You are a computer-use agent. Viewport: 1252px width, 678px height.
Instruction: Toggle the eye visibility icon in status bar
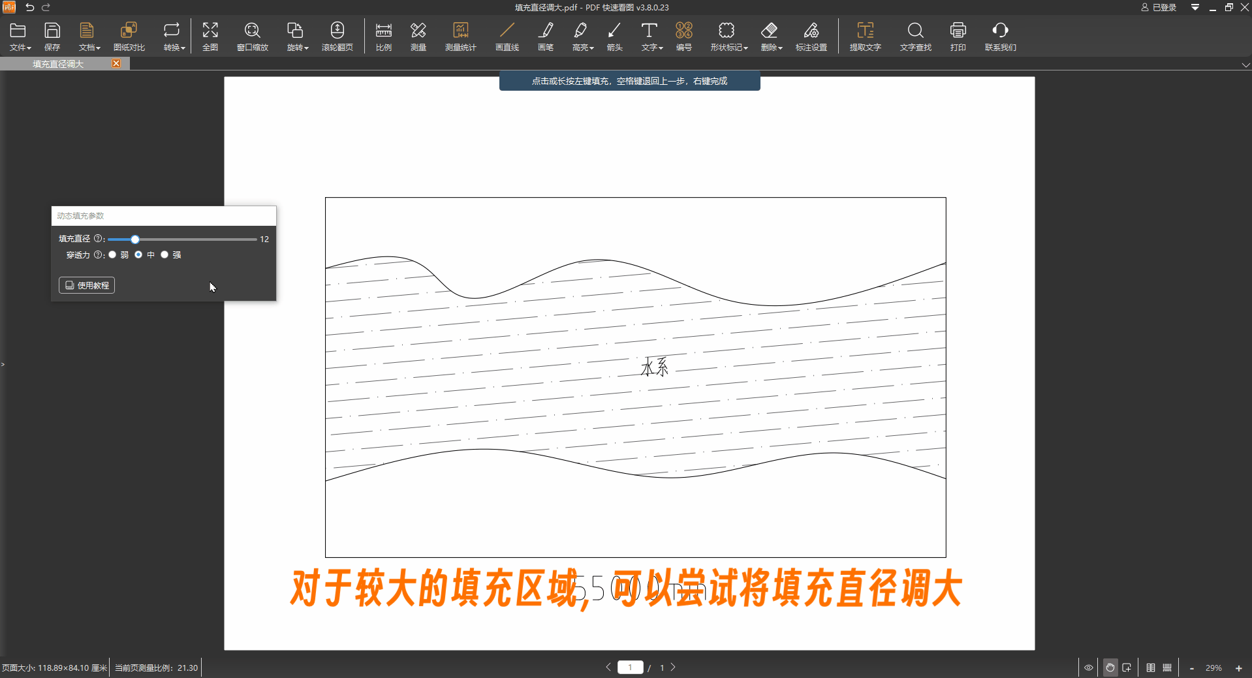click(1089, 668)
